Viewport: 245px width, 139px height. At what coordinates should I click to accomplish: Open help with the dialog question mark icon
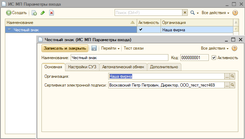(234, 48)
